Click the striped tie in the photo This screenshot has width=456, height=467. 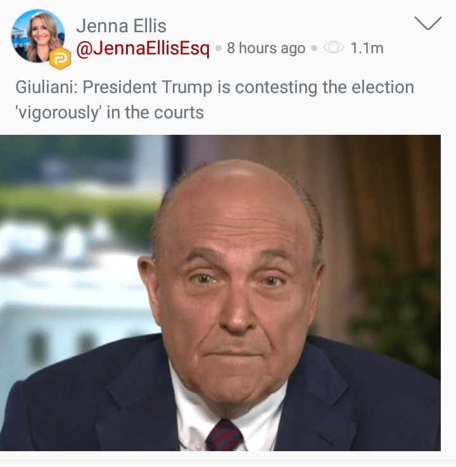[224, 435]
